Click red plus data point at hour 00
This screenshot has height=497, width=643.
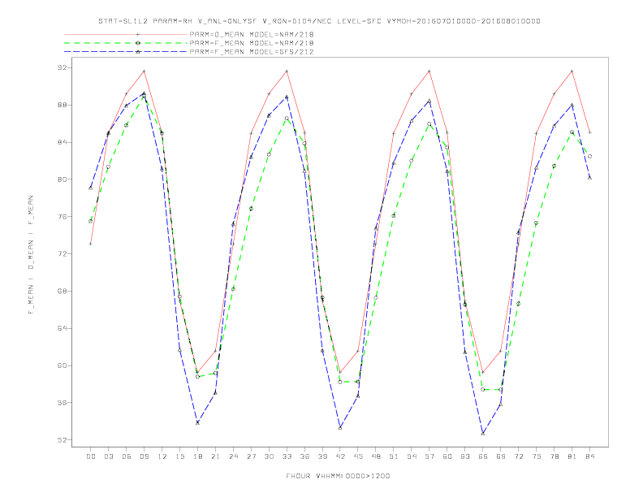point(91,244)
